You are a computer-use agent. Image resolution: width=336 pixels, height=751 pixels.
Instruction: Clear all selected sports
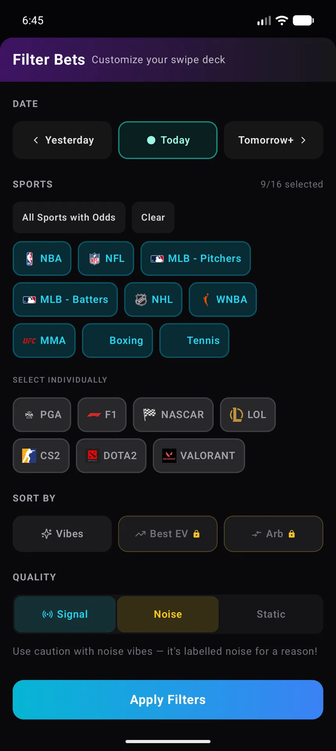pyautogui.click(x=153, y=217)
